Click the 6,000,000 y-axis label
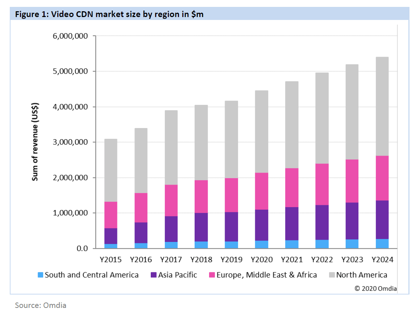420x313 pixels. (70, 36)
